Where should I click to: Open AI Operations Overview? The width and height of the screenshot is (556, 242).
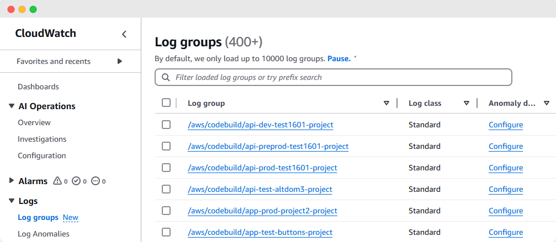34,122
